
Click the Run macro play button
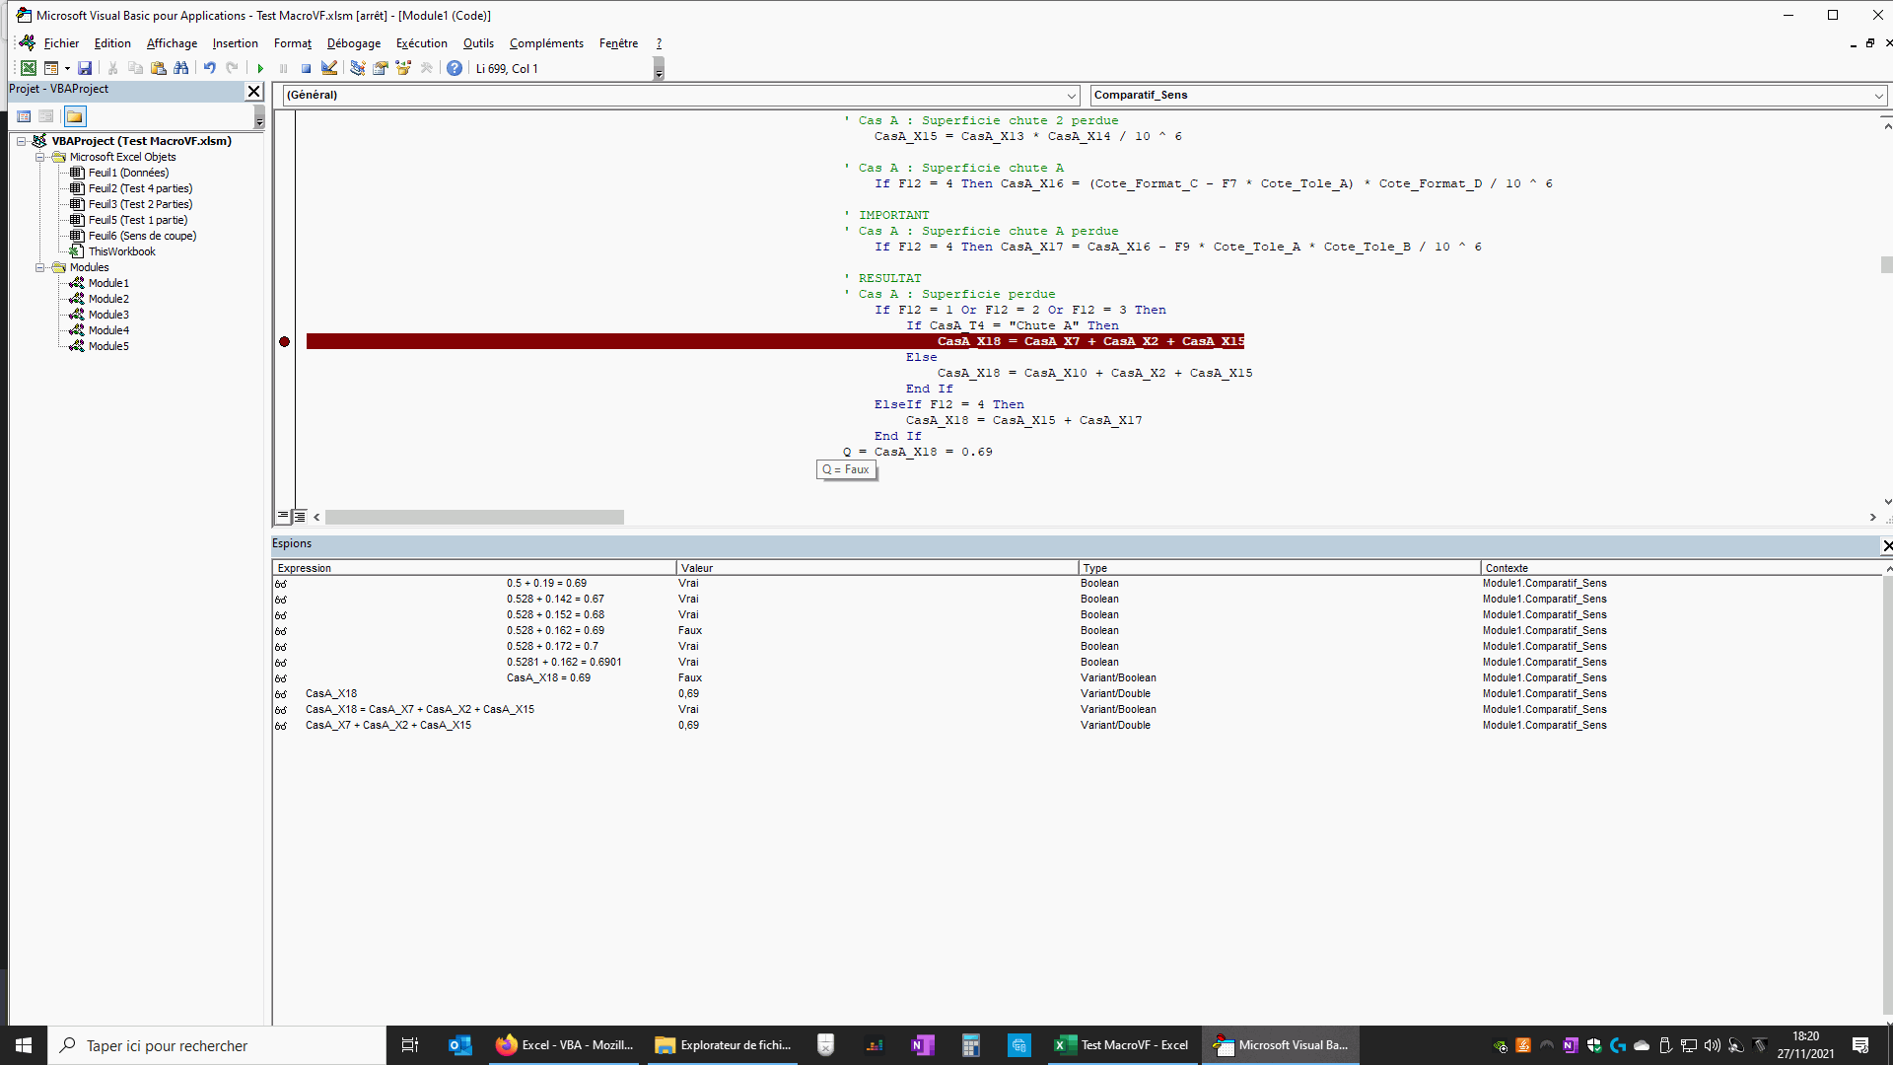(x=260, y=68)
